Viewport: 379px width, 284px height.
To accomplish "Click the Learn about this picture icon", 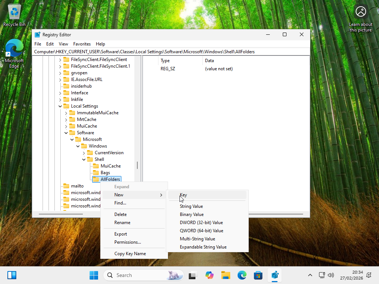I will pos(360,19).
